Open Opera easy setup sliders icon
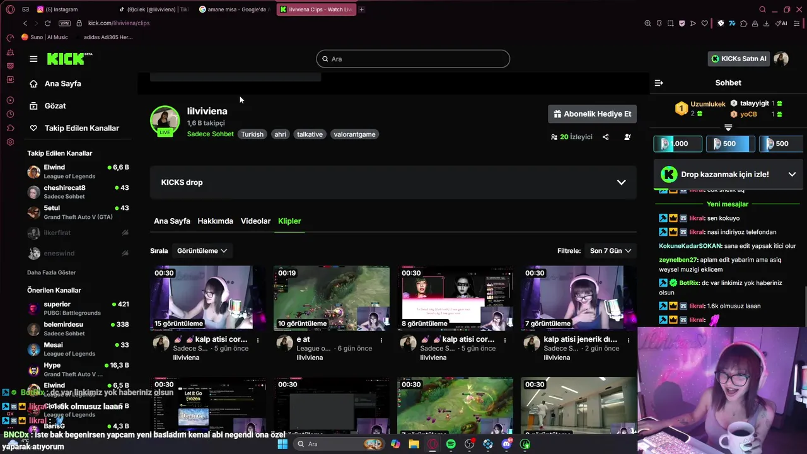 (798, 23)
